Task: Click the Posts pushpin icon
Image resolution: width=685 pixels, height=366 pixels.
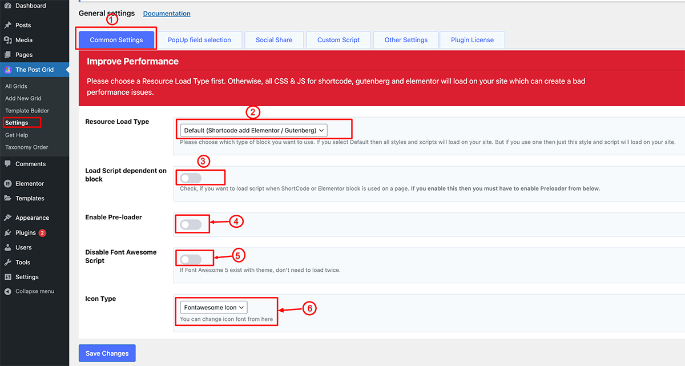Action: click(x=7, y=25)
